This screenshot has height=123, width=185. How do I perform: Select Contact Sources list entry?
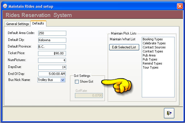[x=154, y=47]
